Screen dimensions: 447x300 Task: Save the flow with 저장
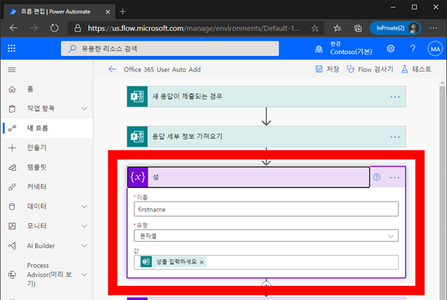(327, 69)
